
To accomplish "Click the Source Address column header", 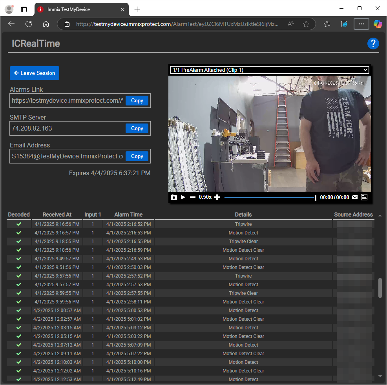I will [353, 215].
